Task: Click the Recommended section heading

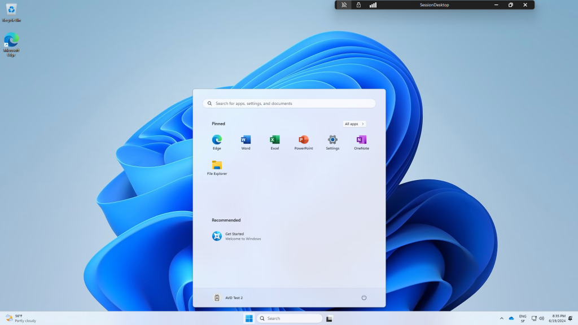Action: pos(226,220)
